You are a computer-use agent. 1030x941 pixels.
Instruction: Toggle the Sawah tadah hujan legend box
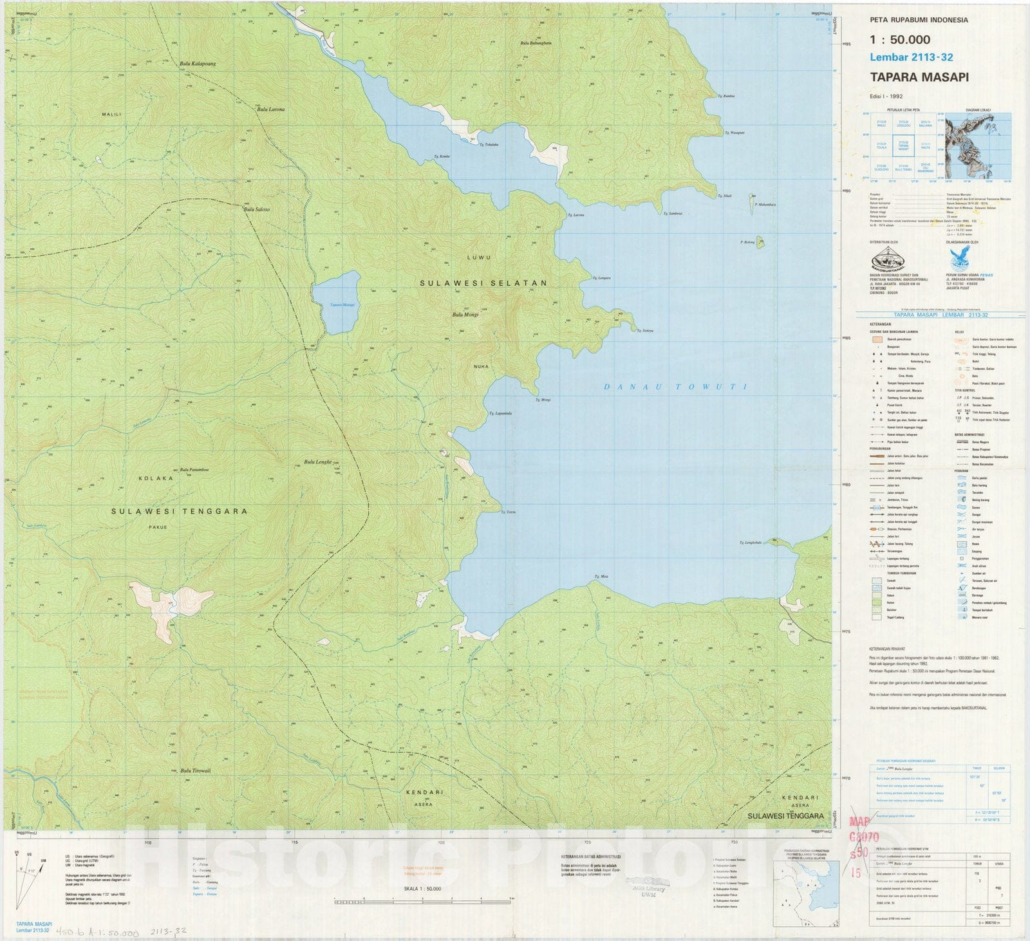(x=877, y=588)
